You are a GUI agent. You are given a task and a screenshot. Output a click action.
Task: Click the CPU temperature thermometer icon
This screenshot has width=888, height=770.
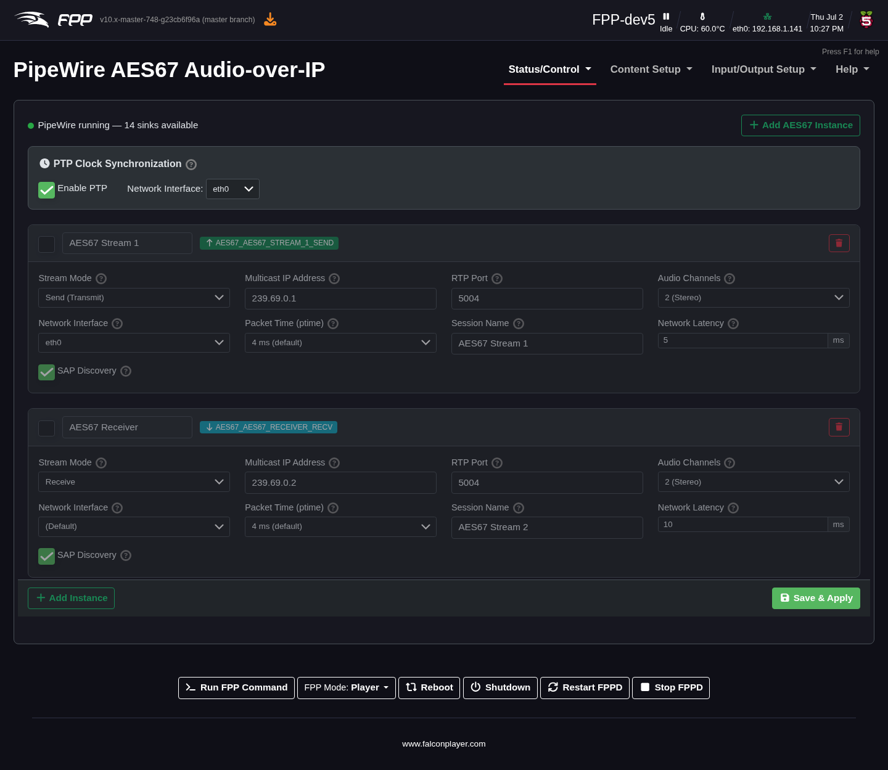pyautogui.click(x=702, y=17)
